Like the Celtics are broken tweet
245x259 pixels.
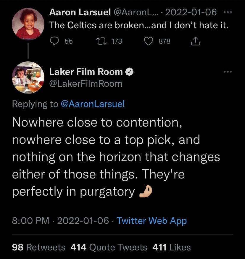(149, 41)
